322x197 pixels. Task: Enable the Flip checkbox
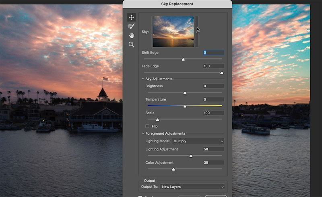[x=147, y=126]
